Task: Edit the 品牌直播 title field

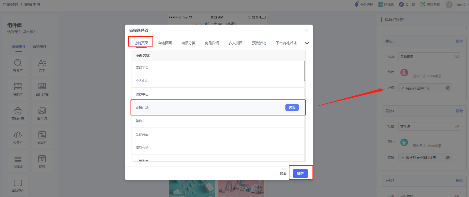Action: click(430, 57)
